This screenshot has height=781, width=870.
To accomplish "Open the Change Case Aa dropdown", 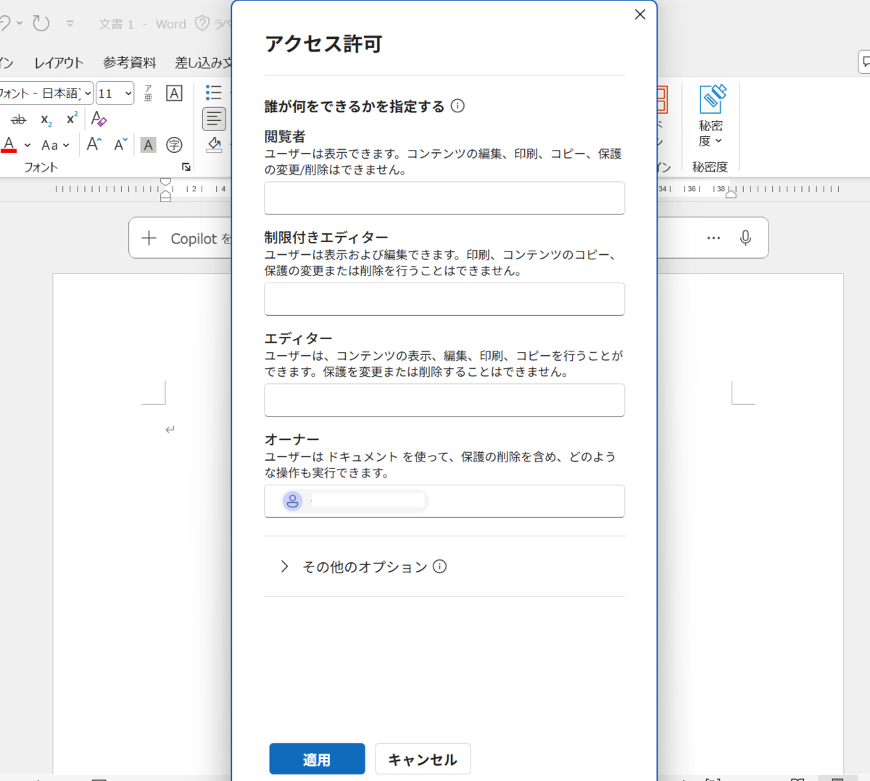I will (55, 145).
